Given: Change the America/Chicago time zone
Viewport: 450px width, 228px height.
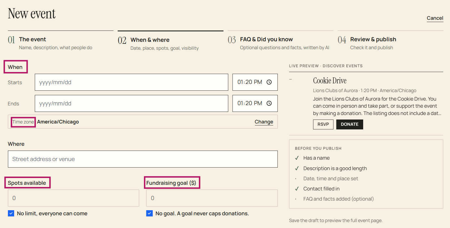Looking at the screenshot, I should [264, 122].
